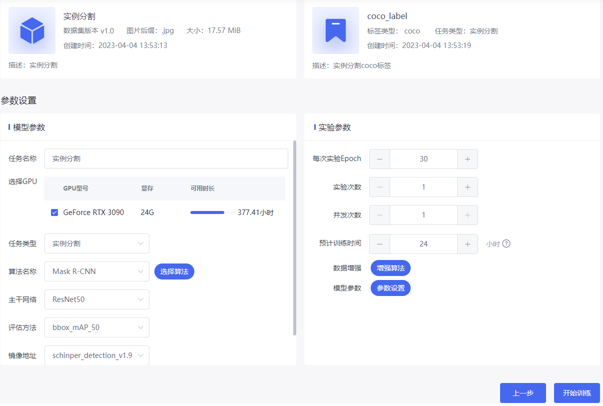
Task: Click 创建时间 2023-04-04 13:53:13 text
Action: [115, 45]
